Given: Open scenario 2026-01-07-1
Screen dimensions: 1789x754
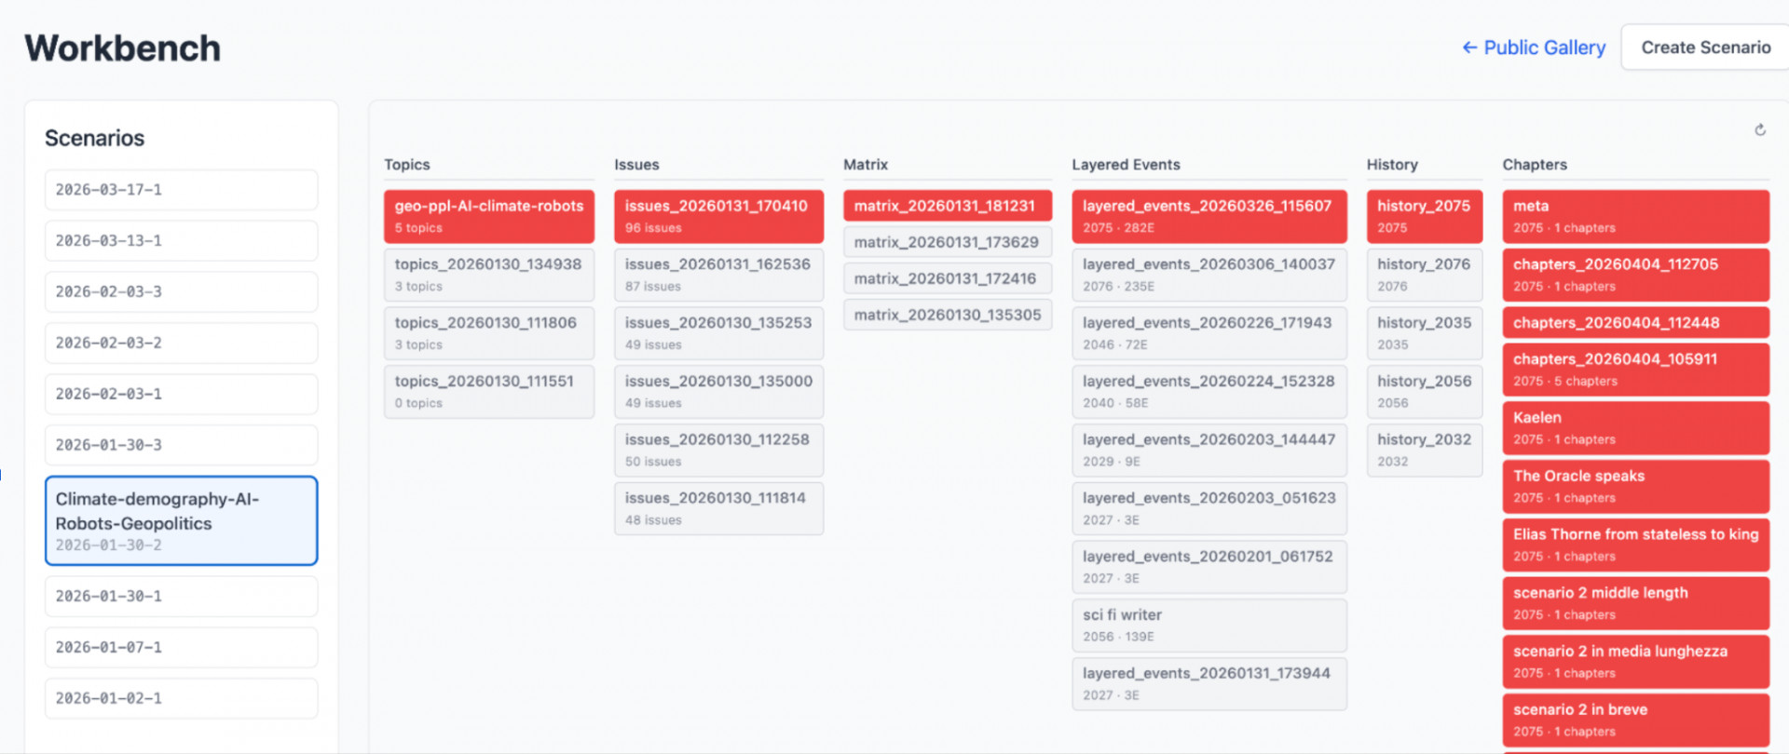Looking at the screenshot, I should tap(181, 647).
